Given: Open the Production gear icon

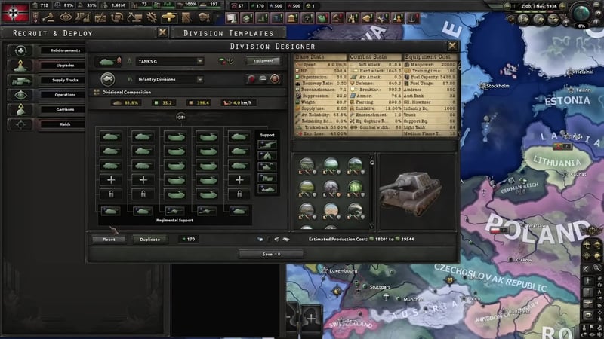Looking at the screenshot, I should click(152, 17).
